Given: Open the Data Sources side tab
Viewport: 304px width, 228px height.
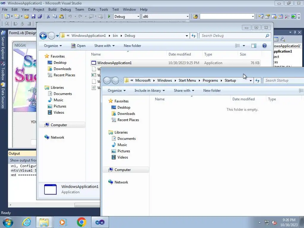Looking at the screenshot, I should click(3, 96).
